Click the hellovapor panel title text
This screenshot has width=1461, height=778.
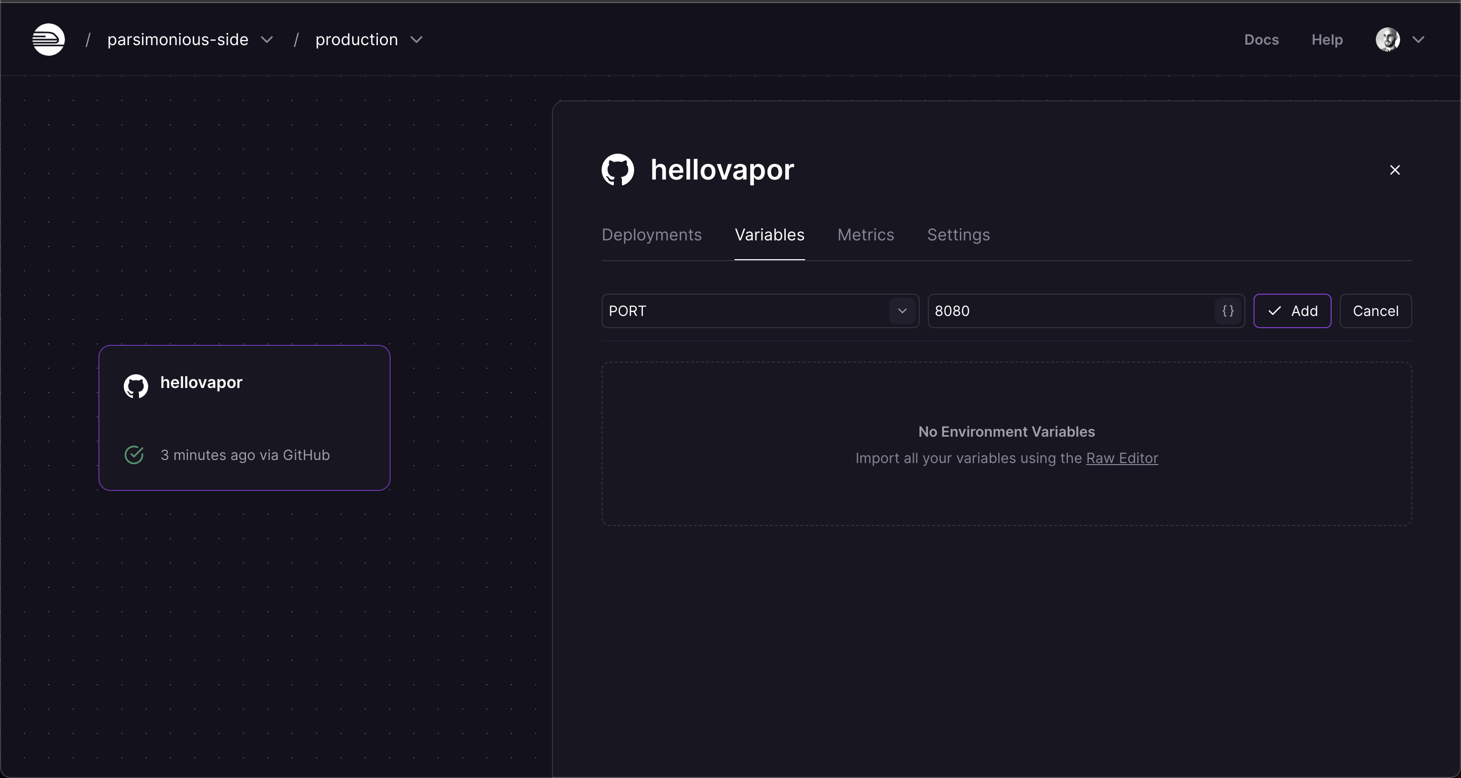(722, 169)
